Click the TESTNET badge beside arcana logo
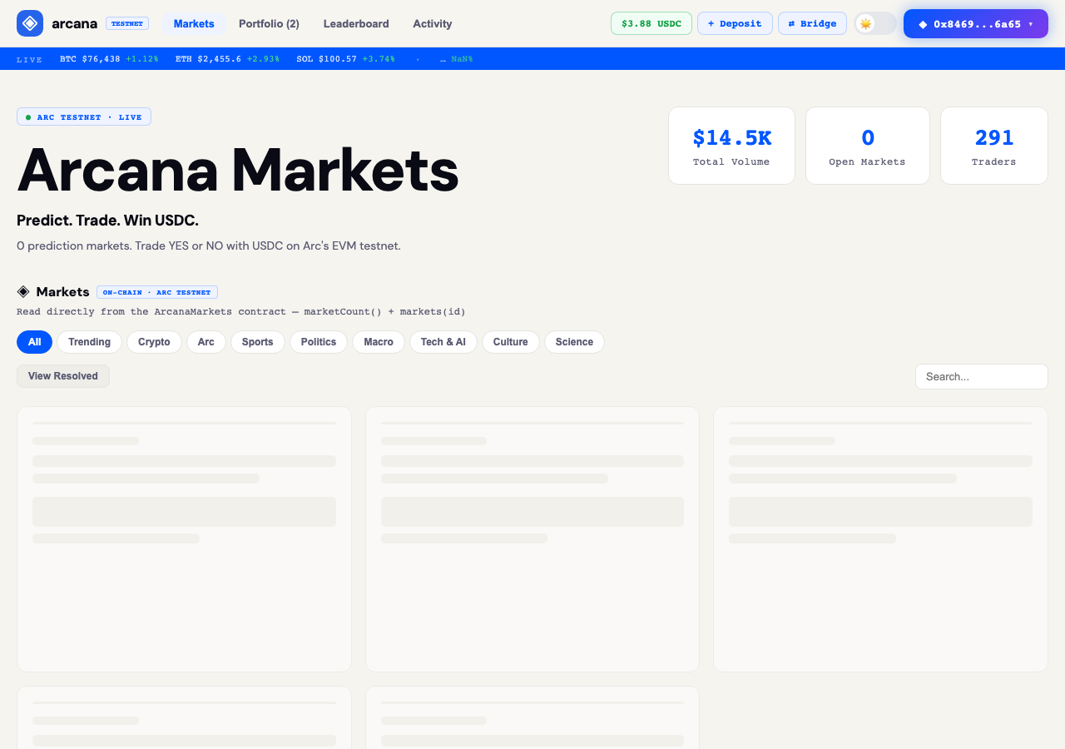Screen dimensions: 1065x749 [127, 23]
